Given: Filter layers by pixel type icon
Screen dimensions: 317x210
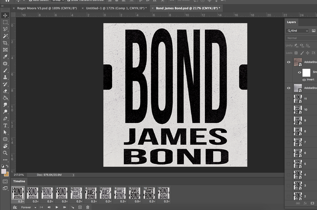Looking at the screenshot, I should [x=313, y=31].
